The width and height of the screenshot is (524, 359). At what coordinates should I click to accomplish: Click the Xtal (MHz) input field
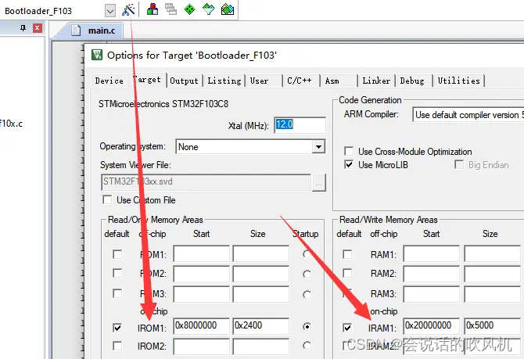click(x=300, y=124)
